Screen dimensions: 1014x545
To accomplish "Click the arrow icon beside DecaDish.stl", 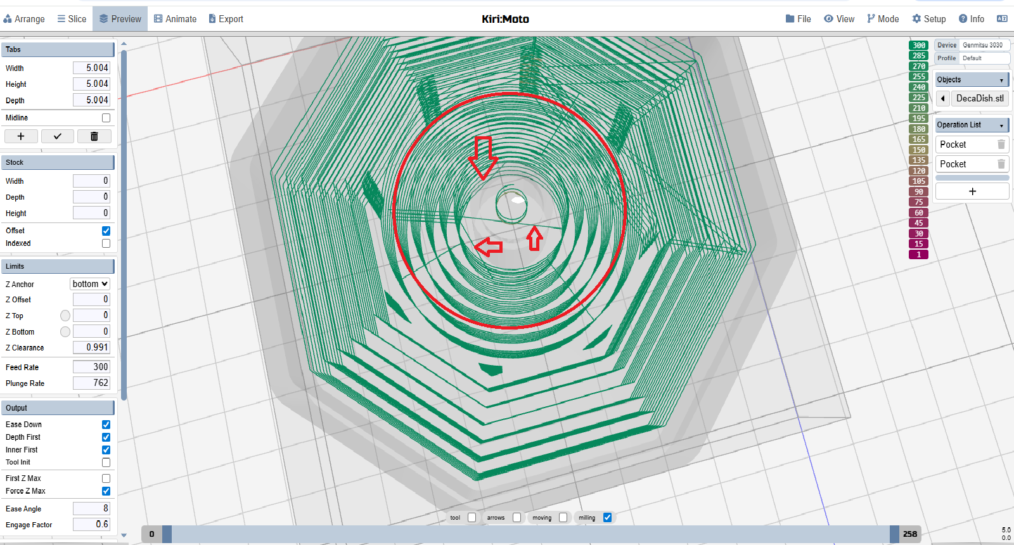I will (x=943, y=98).
